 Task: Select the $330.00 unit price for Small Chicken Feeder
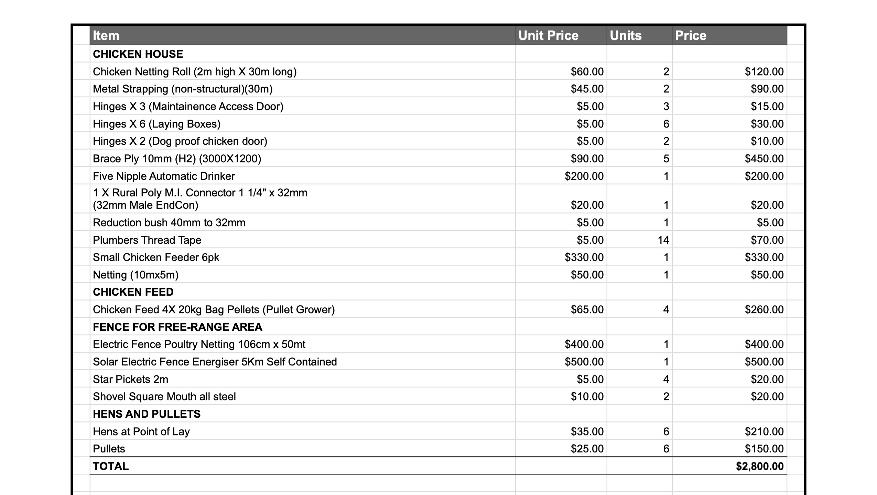coord(584,257)
